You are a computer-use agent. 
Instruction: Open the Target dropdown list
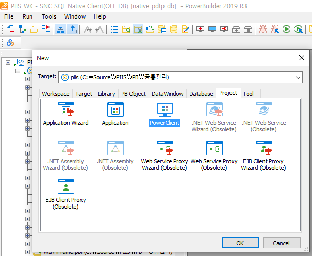(x=298, y=77)
